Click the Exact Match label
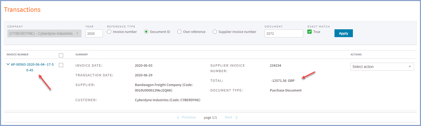Viewport: 421px width, 126px height. (x=319, y=27)
